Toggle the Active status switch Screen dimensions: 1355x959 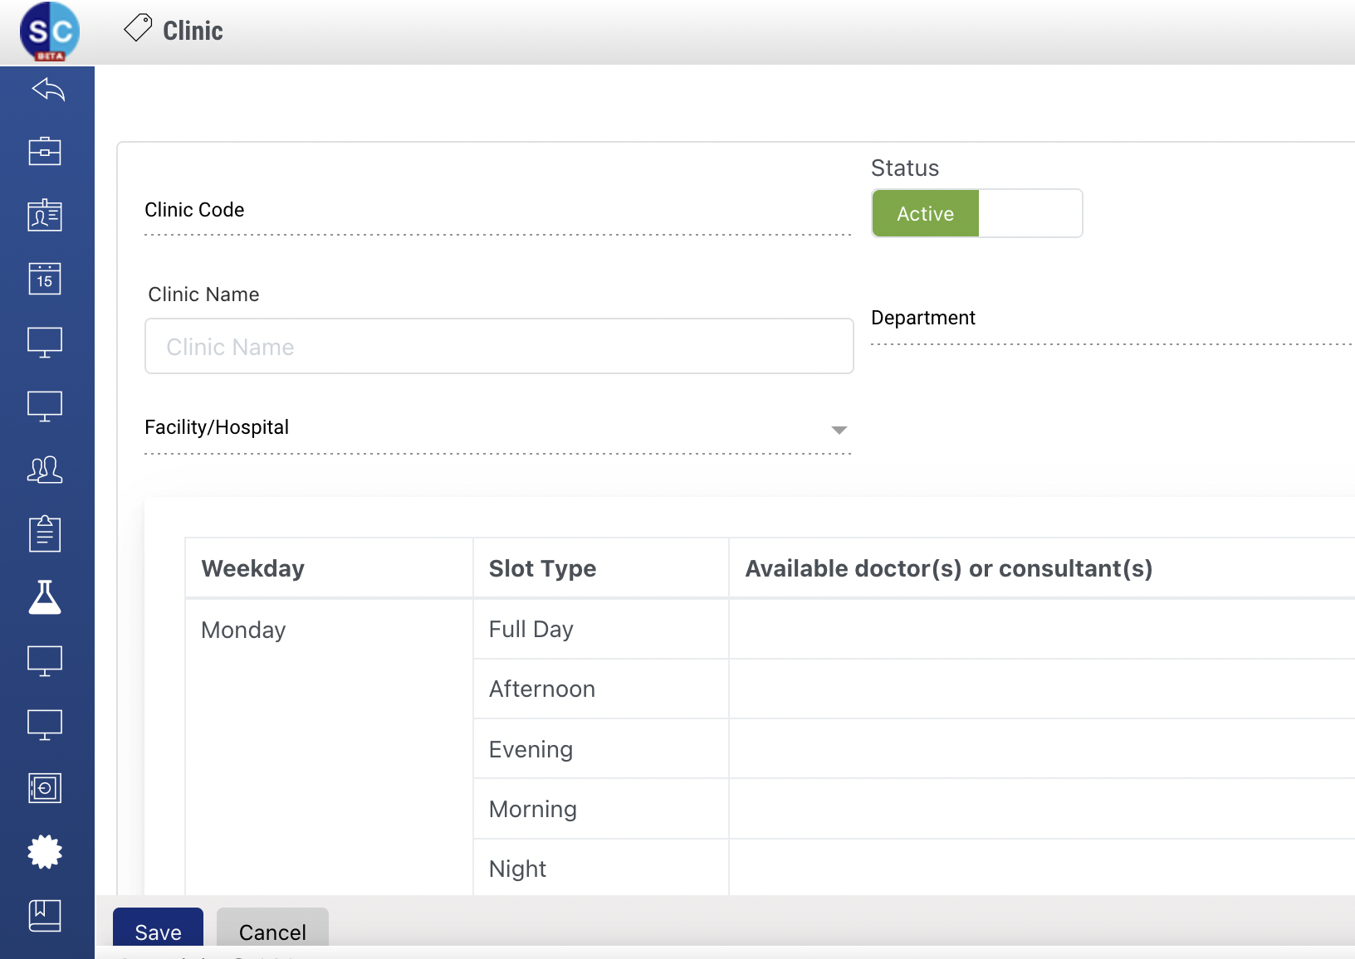[x=976, y=213]
